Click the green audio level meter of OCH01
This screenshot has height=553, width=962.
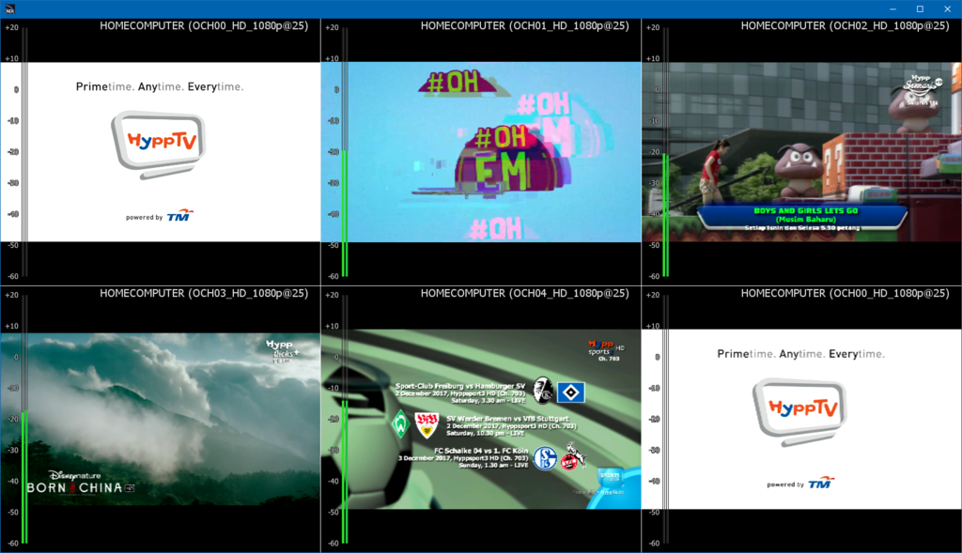[345, 213]
